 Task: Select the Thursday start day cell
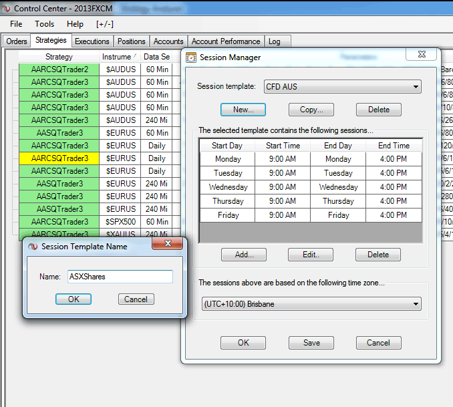point(228,201)
